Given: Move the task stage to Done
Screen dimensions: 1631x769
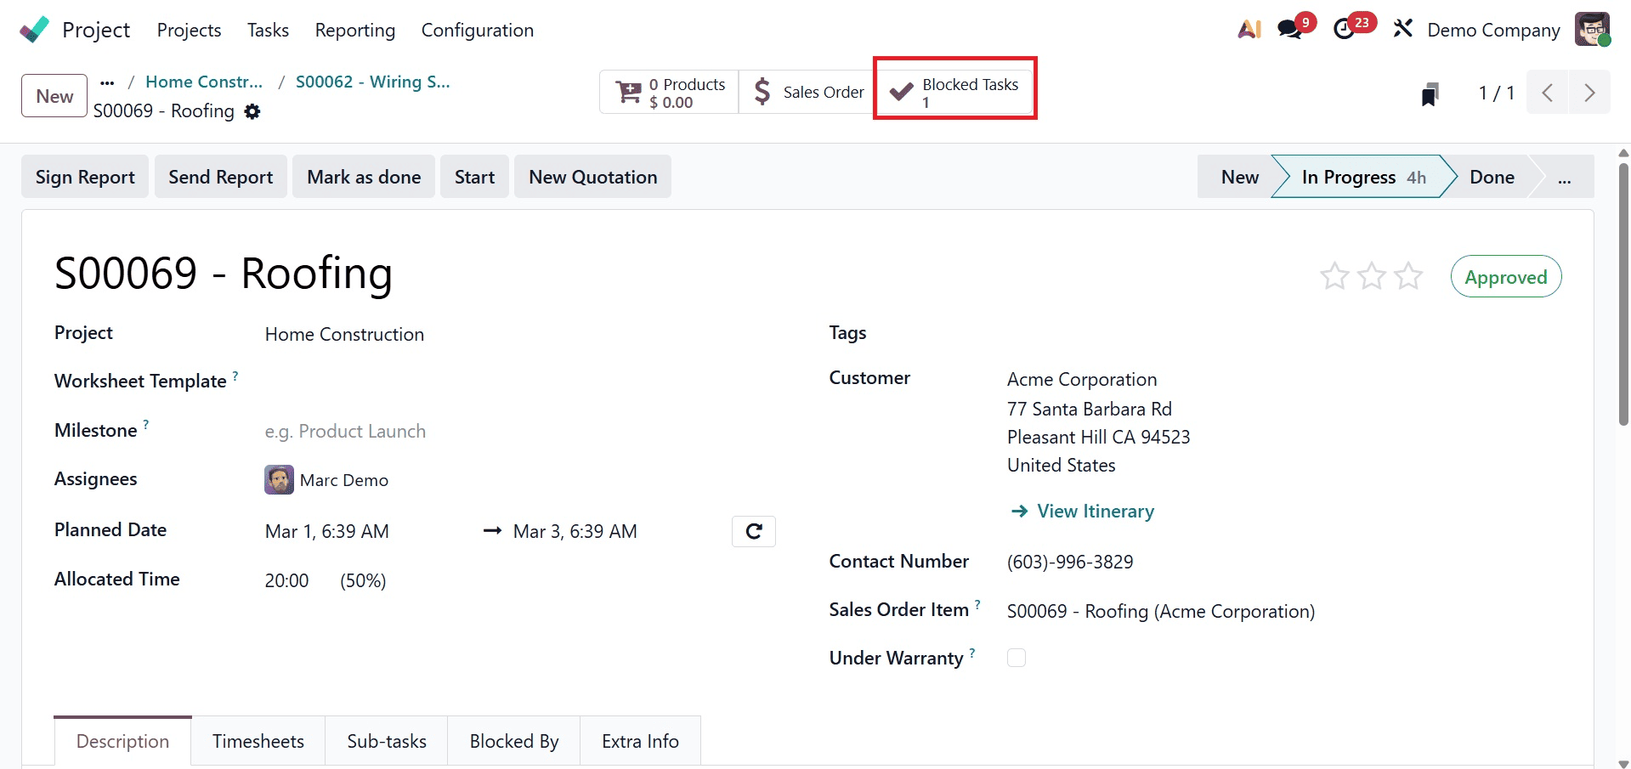Looking at the screenshot, I should pos(1492,177).
